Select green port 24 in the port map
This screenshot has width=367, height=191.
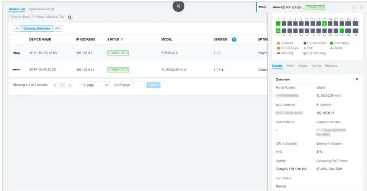[342, 31]
